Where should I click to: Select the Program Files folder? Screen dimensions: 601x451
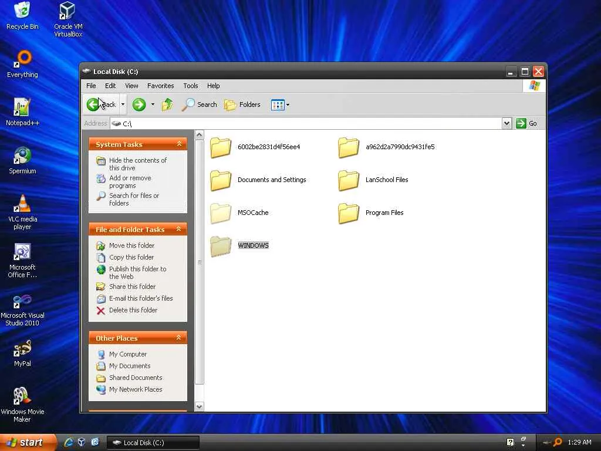click(x=371, y=213)
